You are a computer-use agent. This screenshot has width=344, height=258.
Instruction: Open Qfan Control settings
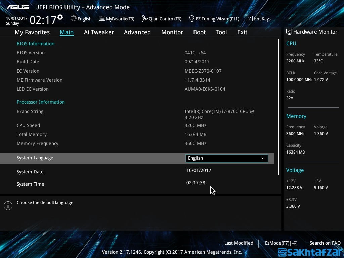pyautogui.click(x=161, y=19)
